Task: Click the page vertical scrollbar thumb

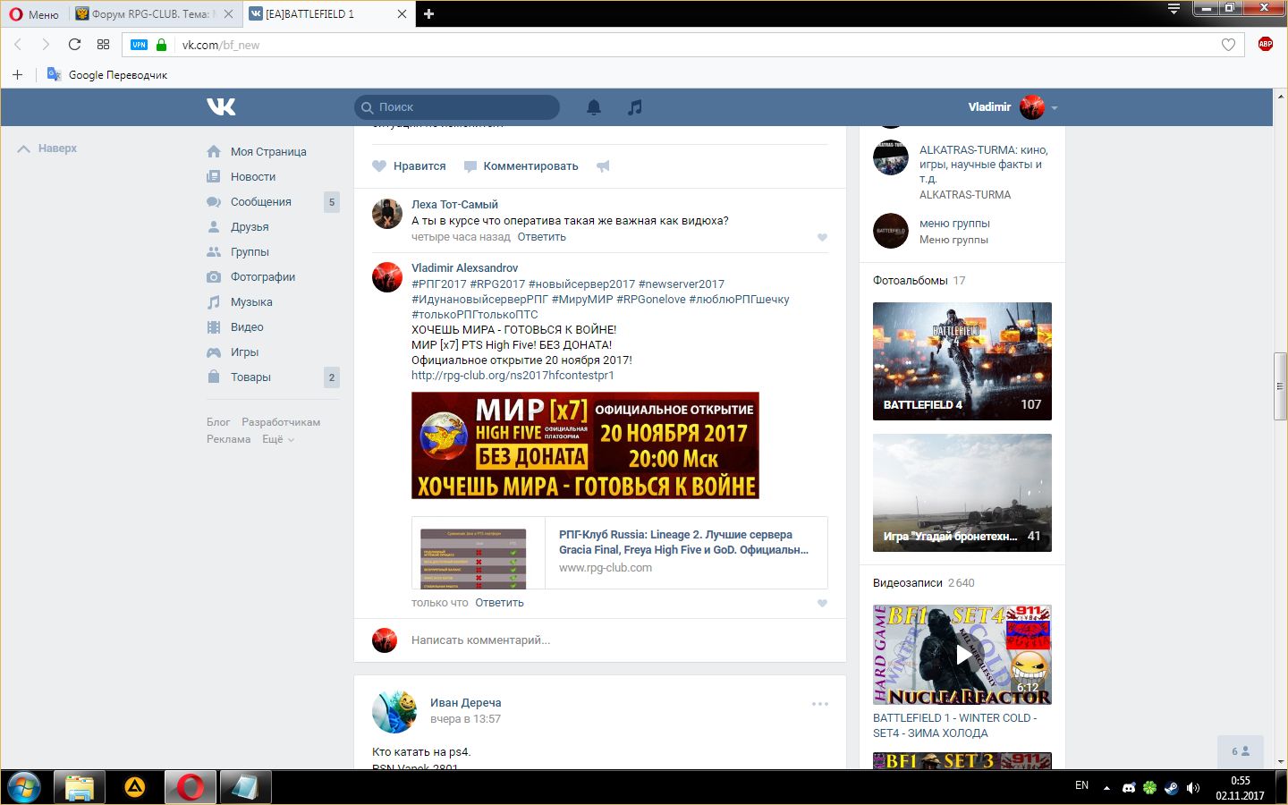Action: click(x=1281, y=385)
